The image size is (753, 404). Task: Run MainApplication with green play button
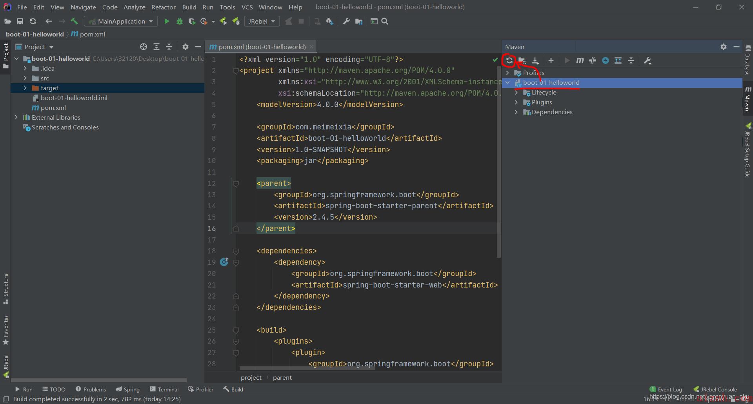pos(167,21)
